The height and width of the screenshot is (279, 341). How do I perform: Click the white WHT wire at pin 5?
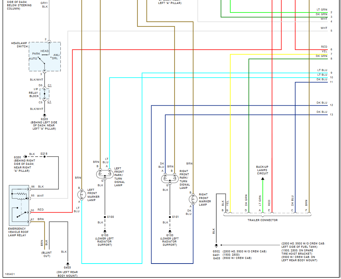tap(197, 31)
